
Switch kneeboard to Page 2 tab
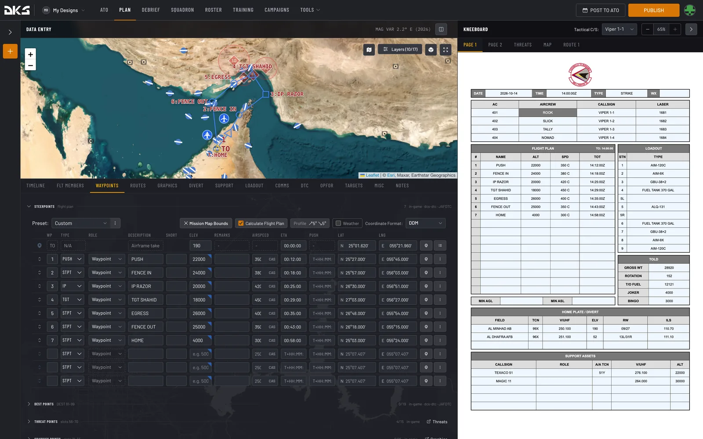(x=495, y=45)
